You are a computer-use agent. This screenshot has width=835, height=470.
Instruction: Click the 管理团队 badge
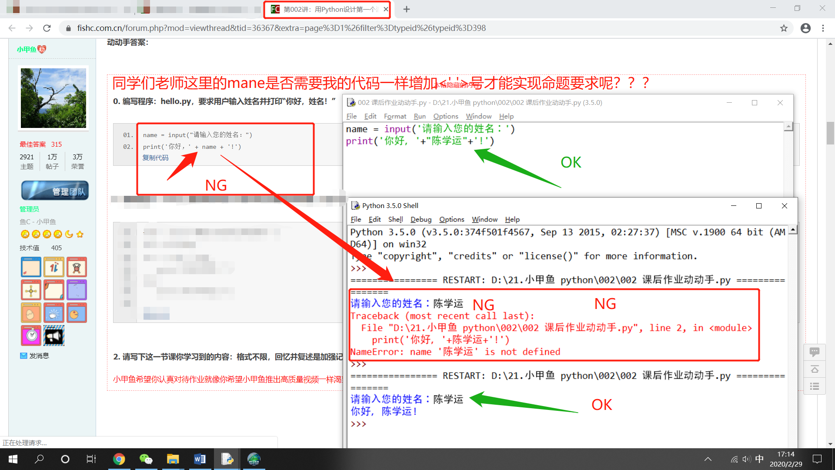tap(55, 191)
